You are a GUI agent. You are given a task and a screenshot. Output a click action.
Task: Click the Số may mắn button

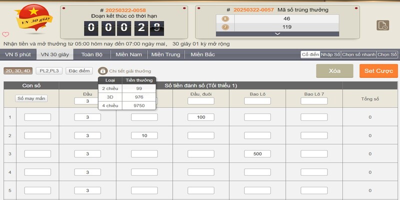pos(31,98)
